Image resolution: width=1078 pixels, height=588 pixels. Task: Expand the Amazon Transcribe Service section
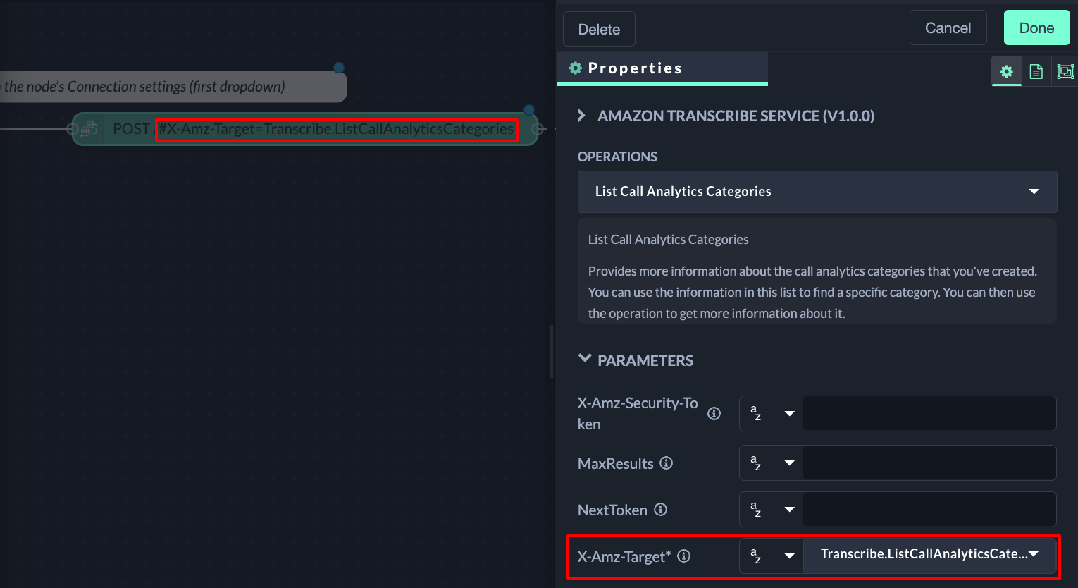(582, 116)
